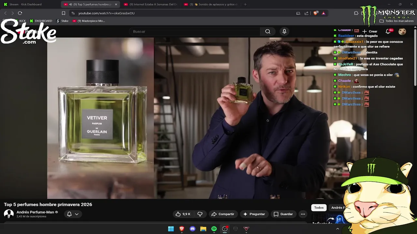Click the 2,43 M de suscriptores text
The height and width of the screenshot is (234, 417).
(31, 216)
